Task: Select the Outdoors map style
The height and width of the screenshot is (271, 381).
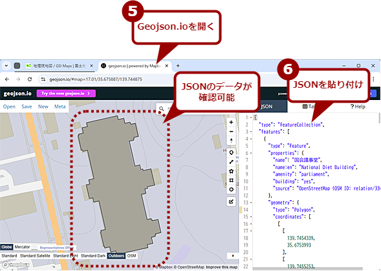Action: point(116,256)
